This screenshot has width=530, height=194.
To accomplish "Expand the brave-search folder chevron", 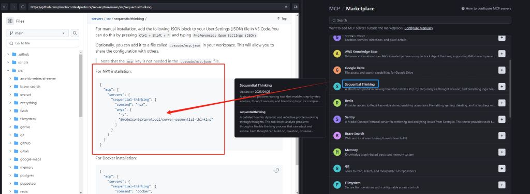I will tap(11, 87).
